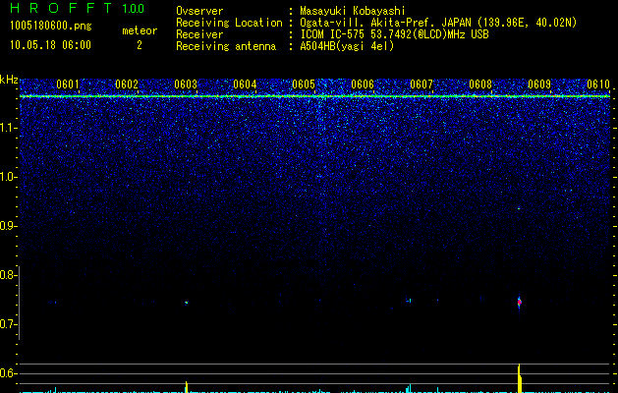Click the 0608 time marker
The height and width of the screenshot is (393, 618).
480,84
